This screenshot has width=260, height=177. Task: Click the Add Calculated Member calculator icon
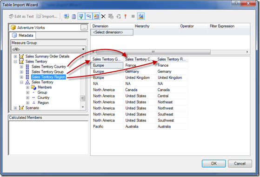(74, 16)
